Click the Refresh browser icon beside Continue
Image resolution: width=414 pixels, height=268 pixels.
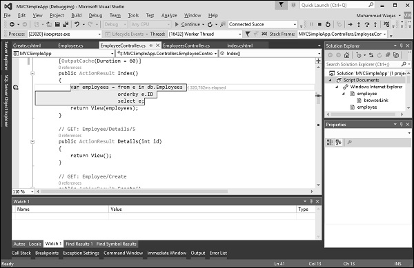[x=210, y=24]
